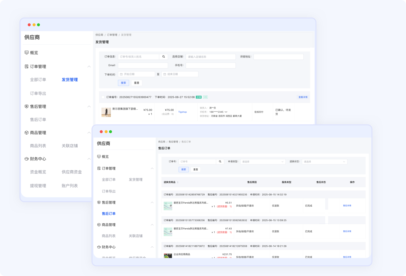The width and height of the screenshot is (406, 276).
Task: Click the 概览 monitor icon in the 发货管理 window sidebar
Action: click(x=26, y=53)
